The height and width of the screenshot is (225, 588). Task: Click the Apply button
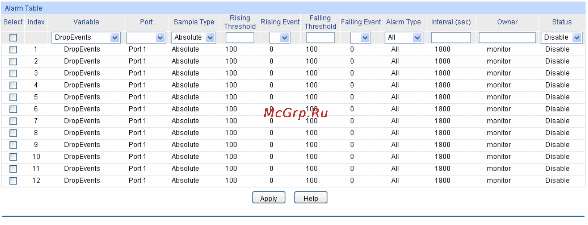(x=269, y=197)
